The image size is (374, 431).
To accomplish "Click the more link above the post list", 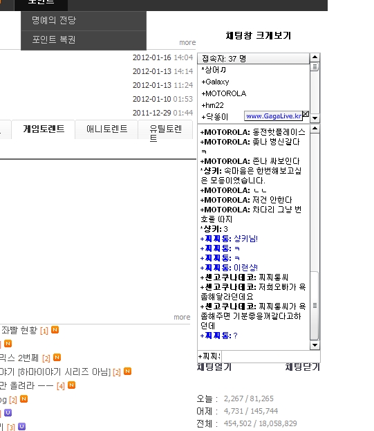I will point(182,318).
